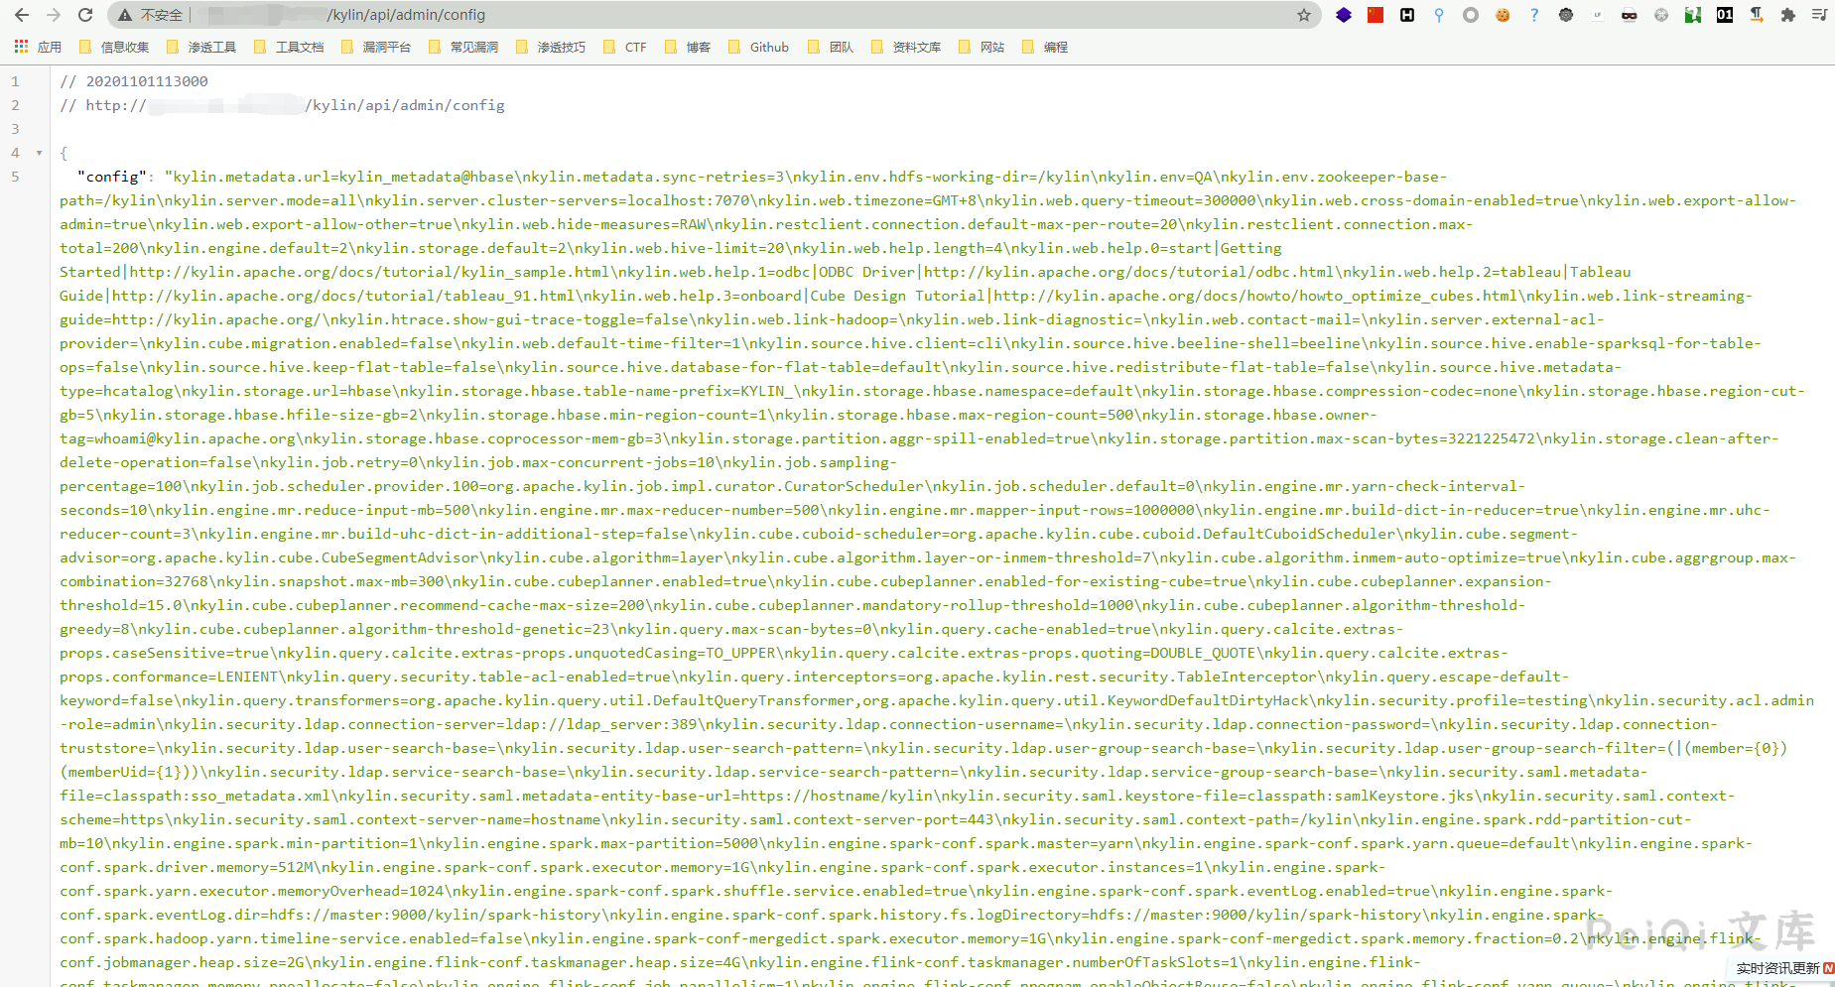The image size is (1835, 987).
Task: Bookmark this page with the star icon
Action: tap(1304, 15)
